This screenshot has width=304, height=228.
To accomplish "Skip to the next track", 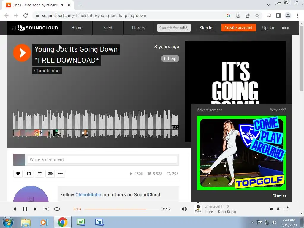I will point(36,209).
